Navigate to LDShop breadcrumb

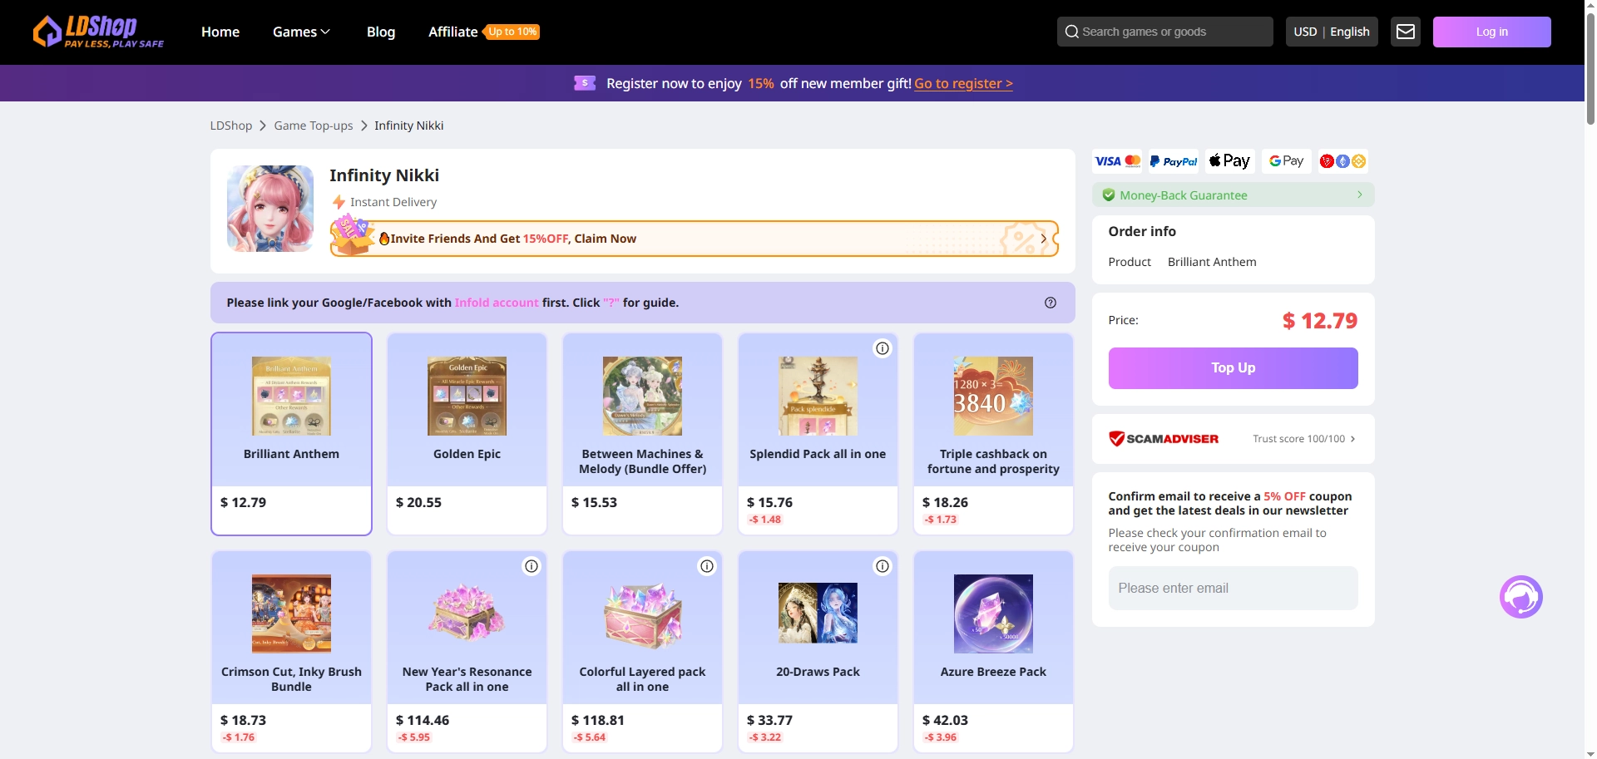[x=230, y=126]
